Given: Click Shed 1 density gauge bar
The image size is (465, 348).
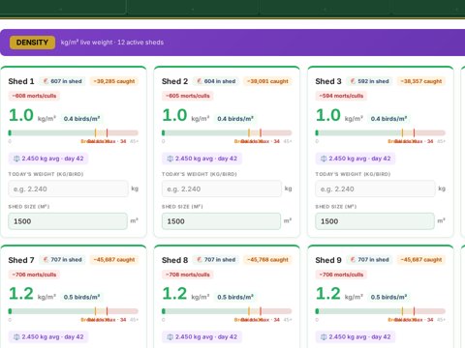Looking at the screenshot, I should pos(74,132).
